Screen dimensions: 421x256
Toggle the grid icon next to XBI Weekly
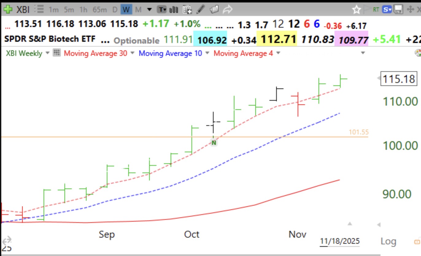point(56,53)
